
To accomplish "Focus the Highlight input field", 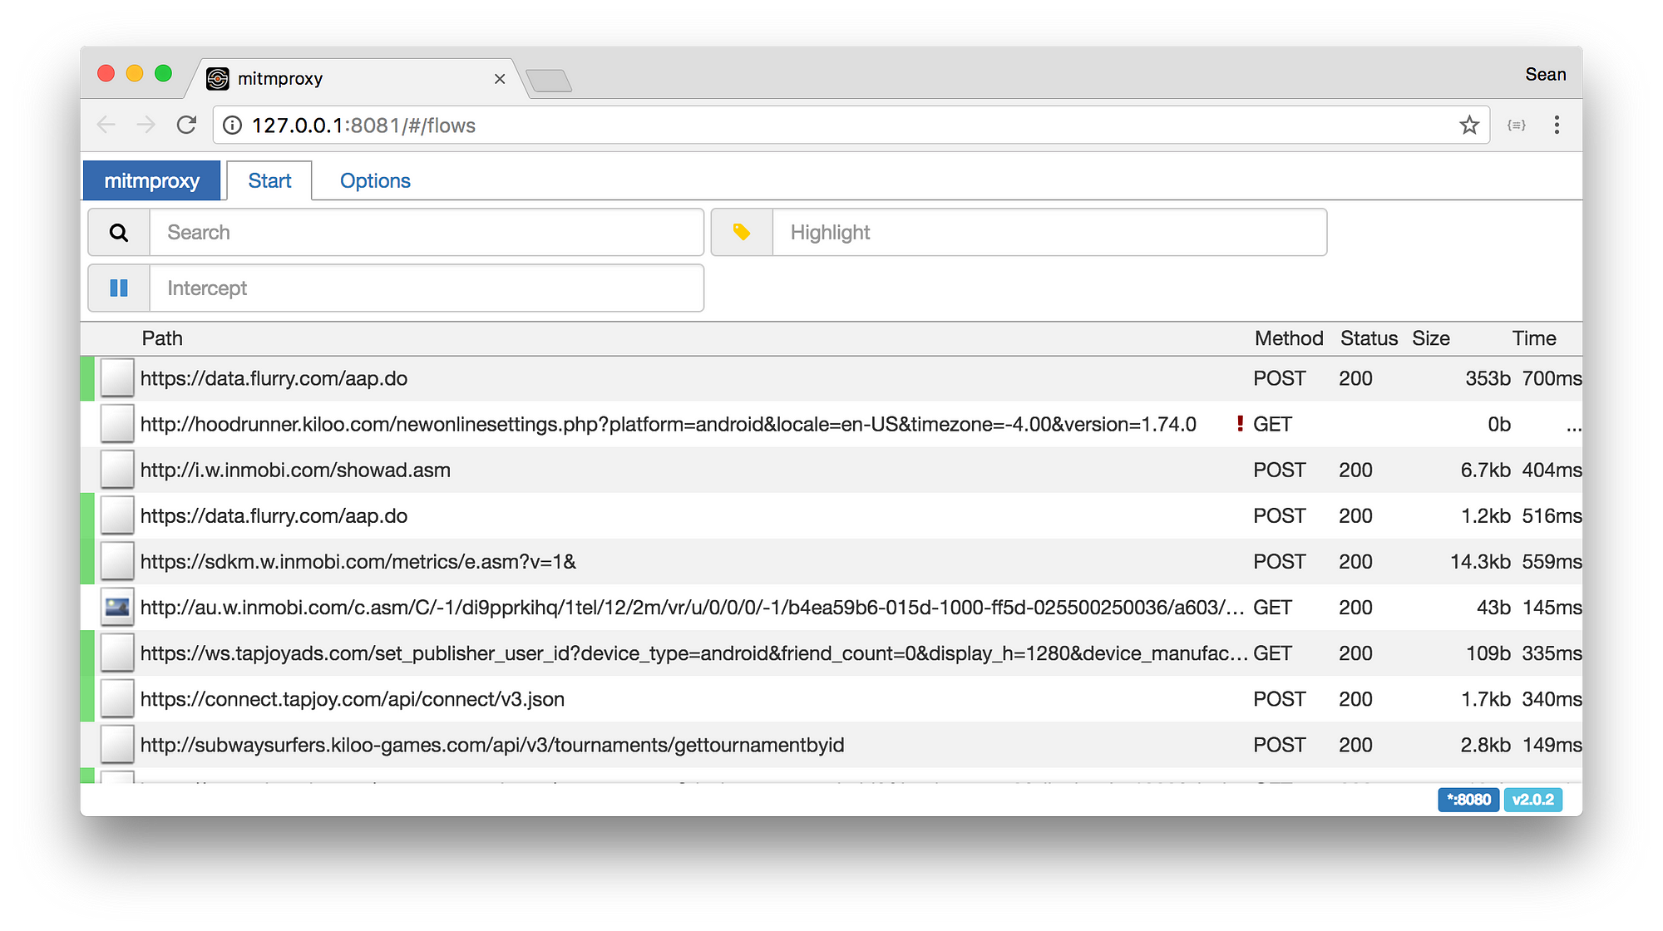I will 1049,232.
